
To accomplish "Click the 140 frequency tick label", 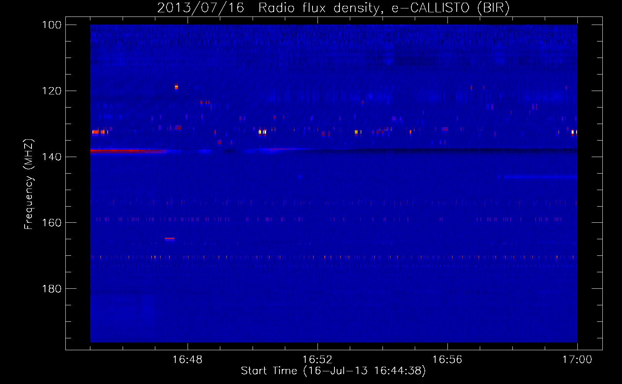I will pyautogui.click(x=52, y=157).
